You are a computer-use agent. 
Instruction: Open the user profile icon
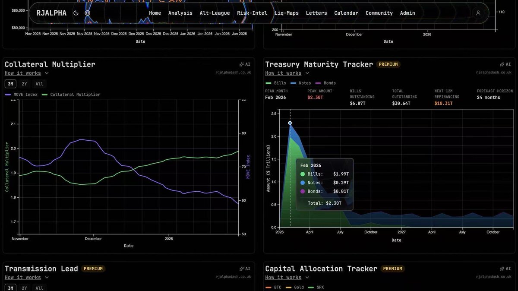point(478,13)
